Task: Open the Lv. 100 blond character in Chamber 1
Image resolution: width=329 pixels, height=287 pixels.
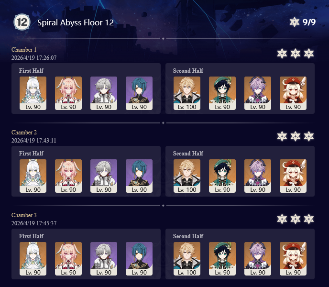Action: (x=187, y=93)
